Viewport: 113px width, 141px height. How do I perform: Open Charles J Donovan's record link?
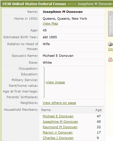coord(58,138)
